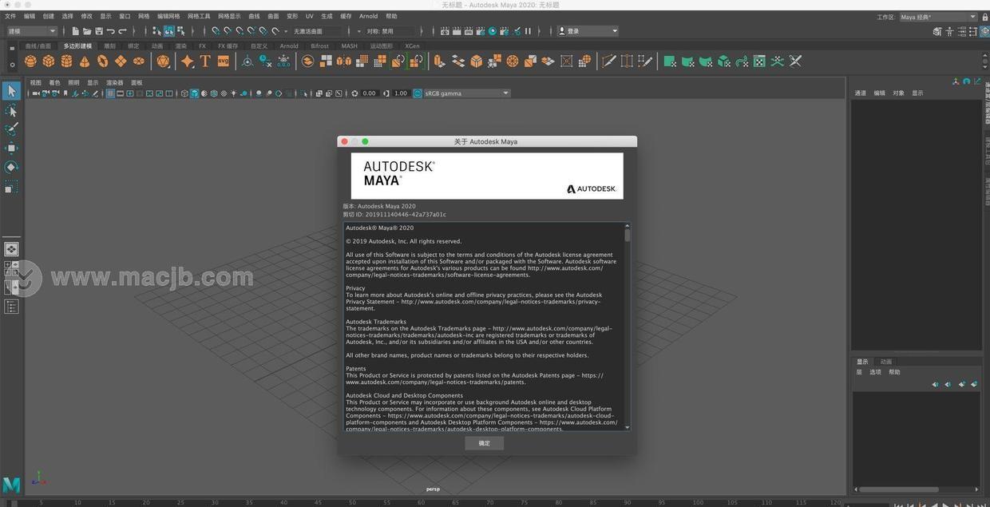Toggle select by component type icon
This screenshot has height=507, width=990.
click(181, 31)
